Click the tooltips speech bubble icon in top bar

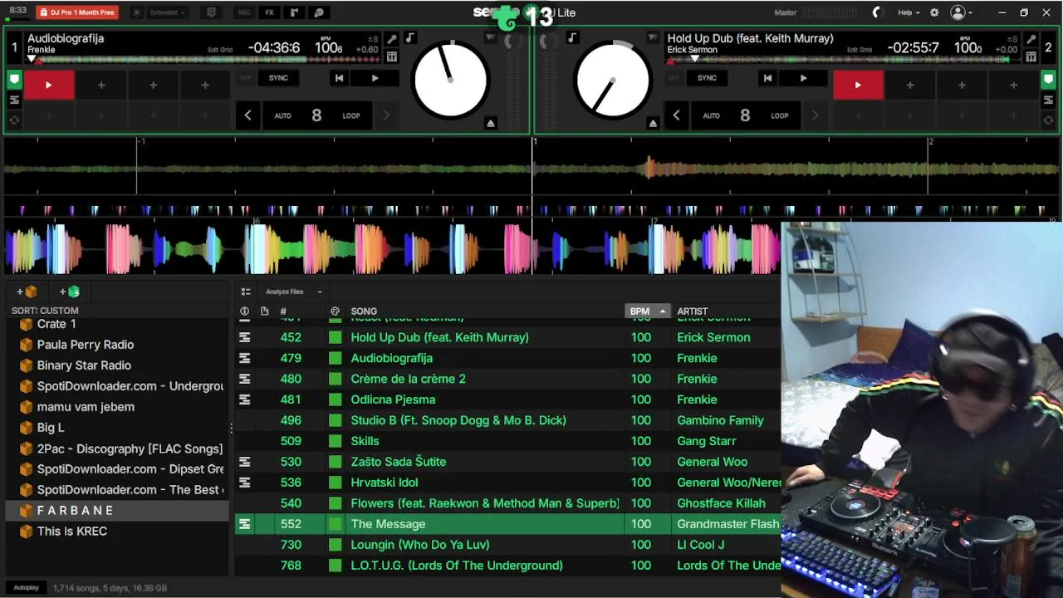pos(319,12)
